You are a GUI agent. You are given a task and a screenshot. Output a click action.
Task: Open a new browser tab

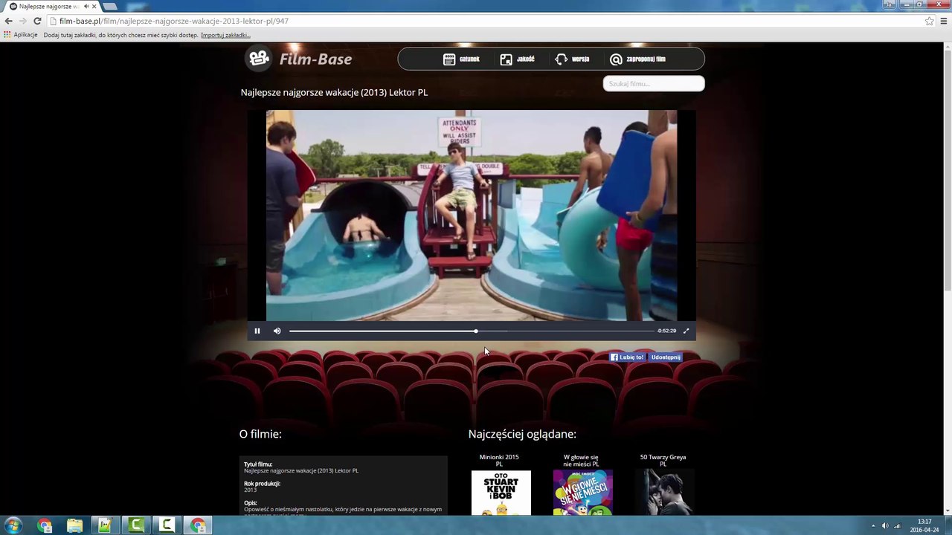pos(110,6)
